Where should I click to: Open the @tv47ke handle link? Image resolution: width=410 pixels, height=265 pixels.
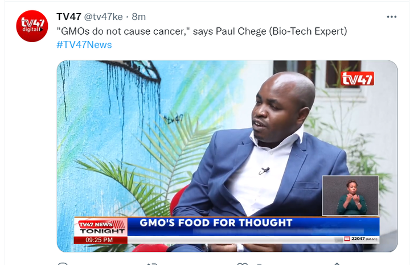coord(103,16)
